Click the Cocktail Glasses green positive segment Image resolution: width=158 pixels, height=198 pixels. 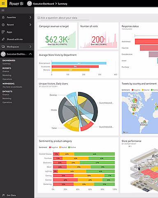[x=95, y=154]
